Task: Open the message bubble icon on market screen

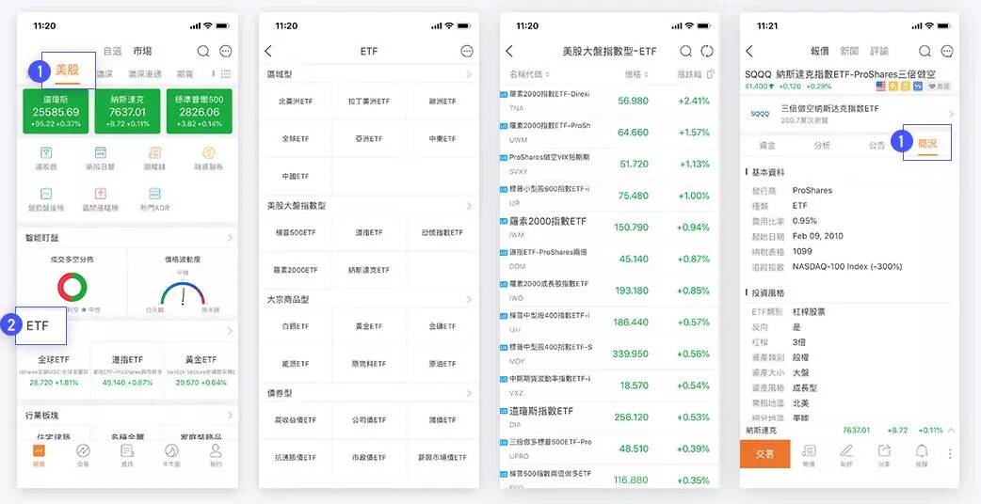Action: 225,51
